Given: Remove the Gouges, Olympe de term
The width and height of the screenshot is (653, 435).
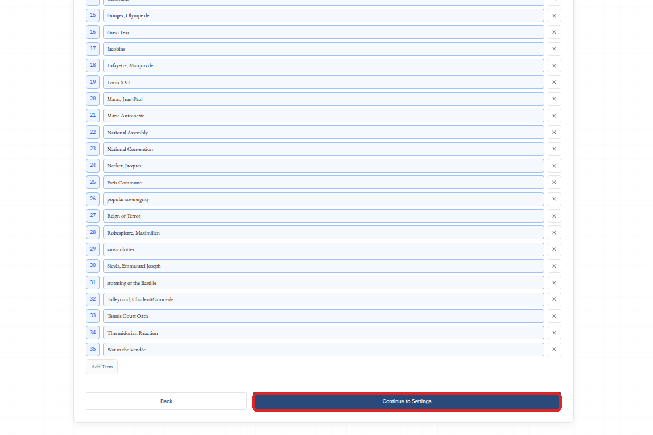Looking at the screenshot, I should coord(554,15).
